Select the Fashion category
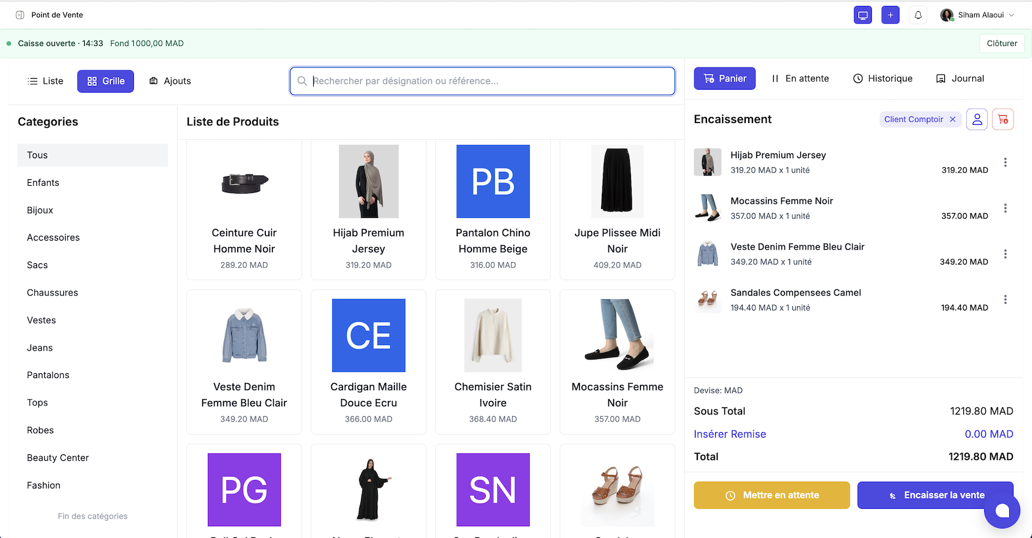This screenshot has height=538, width=1032. pyautogui.click(x=93, y=485)
